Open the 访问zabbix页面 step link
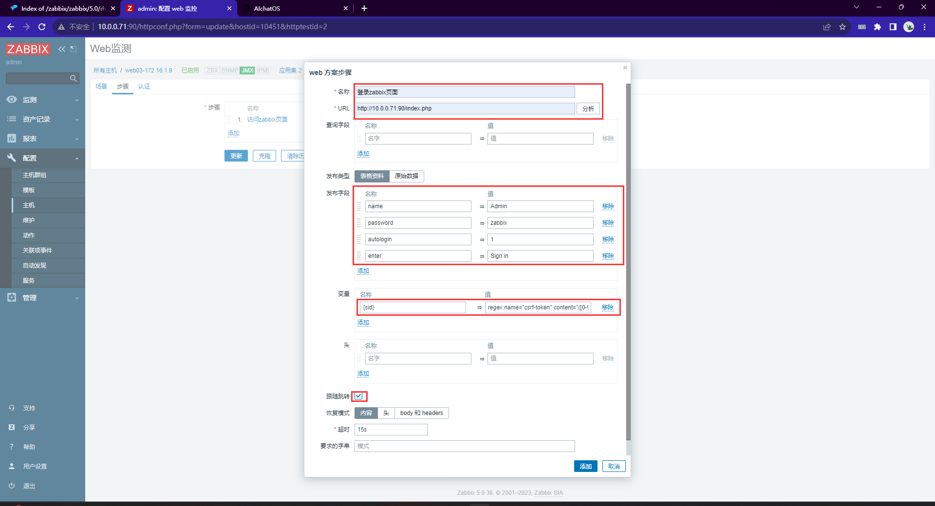 click(x=267, y=120)
